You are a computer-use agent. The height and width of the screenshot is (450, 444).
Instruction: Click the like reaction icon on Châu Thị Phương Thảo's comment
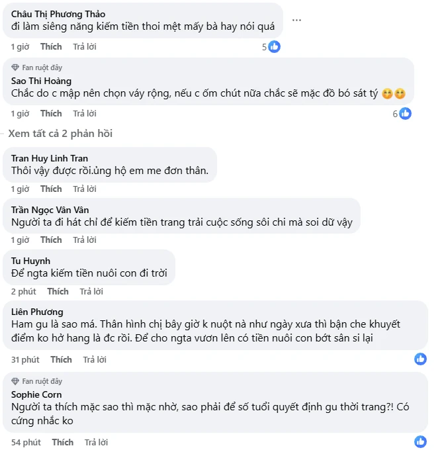point(274,47)
